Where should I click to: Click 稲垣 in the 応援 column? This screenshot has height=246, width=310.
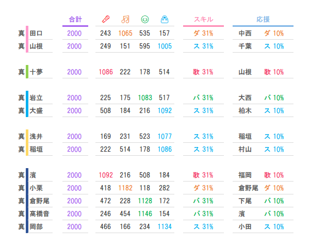pos(245,136)
